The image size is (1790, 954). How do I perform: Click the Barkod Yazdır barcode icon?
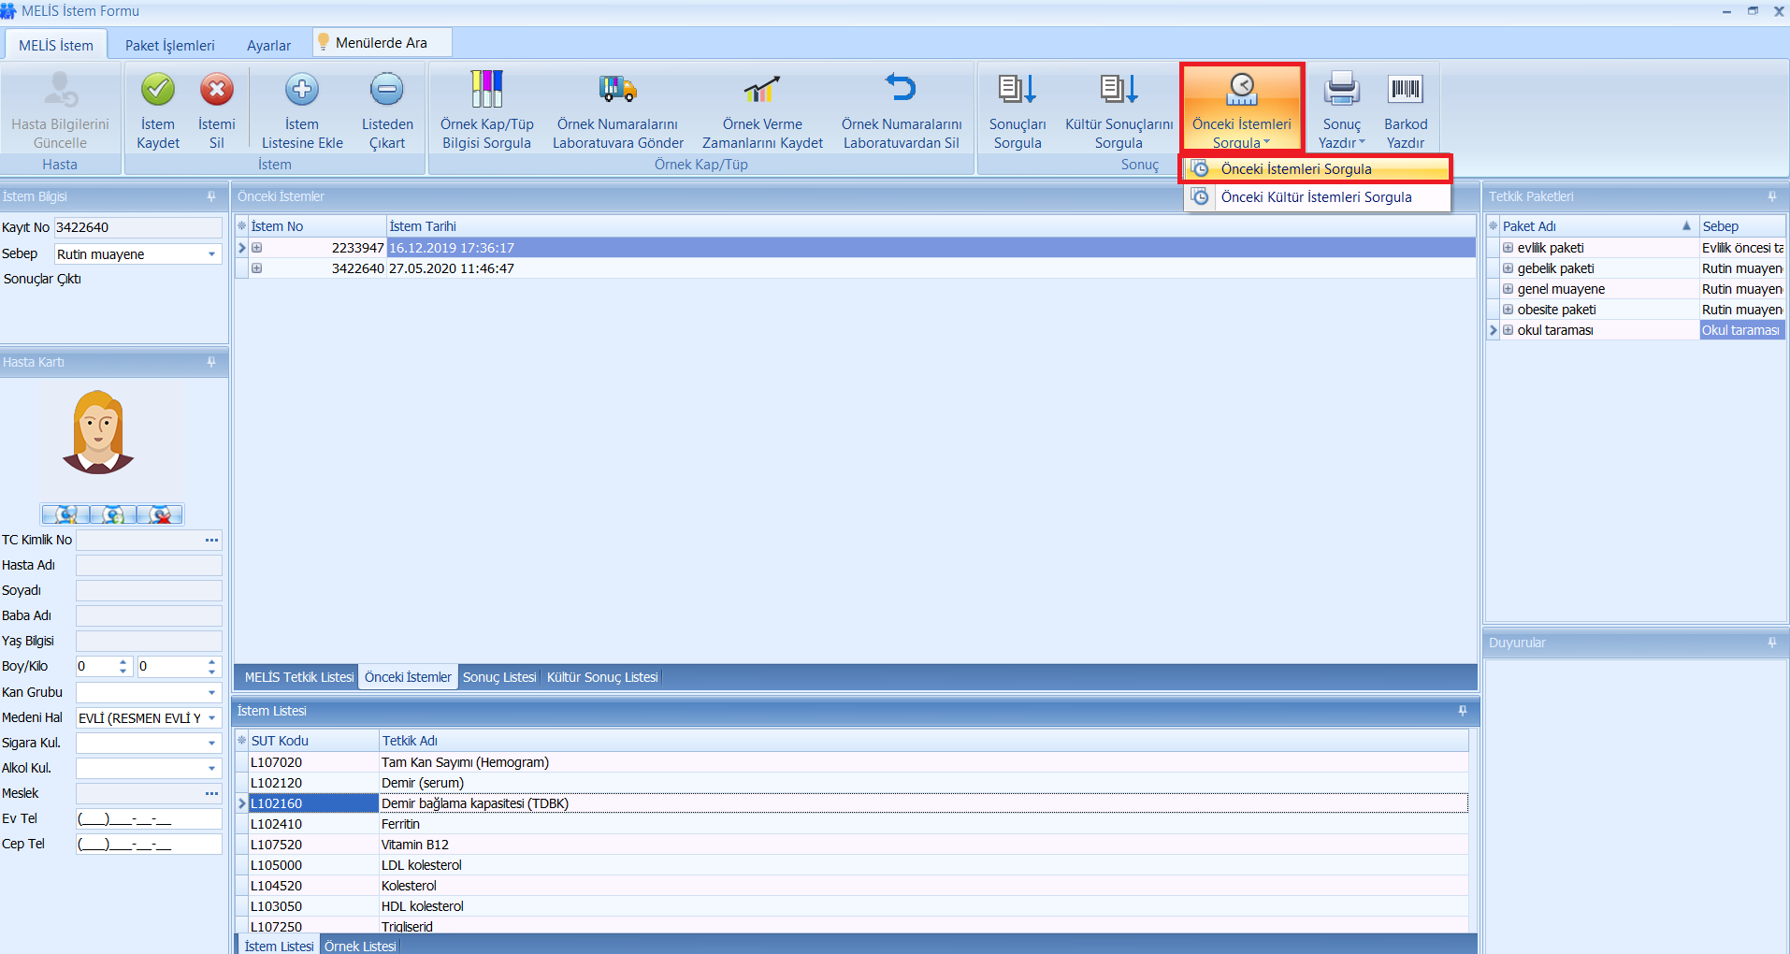pyautogui.click(x=1406, y=89)
